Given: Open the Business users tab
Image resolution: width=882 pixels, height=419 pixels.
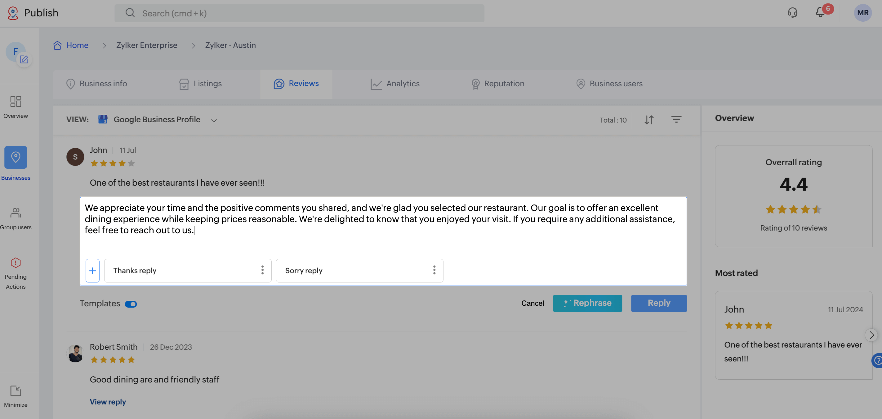Looking at the screenshot, I should tap(609, 84).
